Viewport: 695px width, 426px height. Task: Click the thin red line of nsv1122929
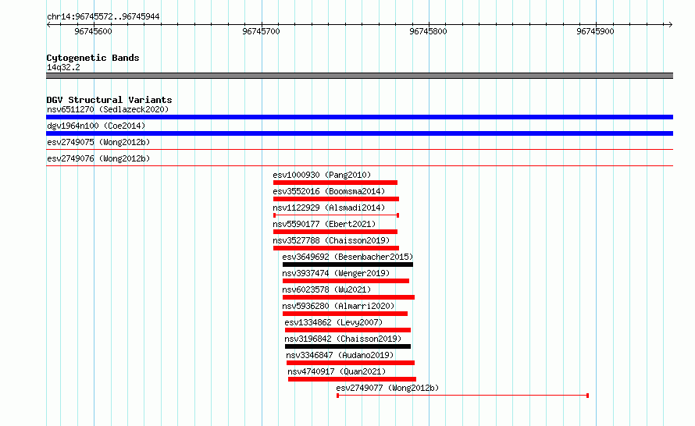pos(336,215)
